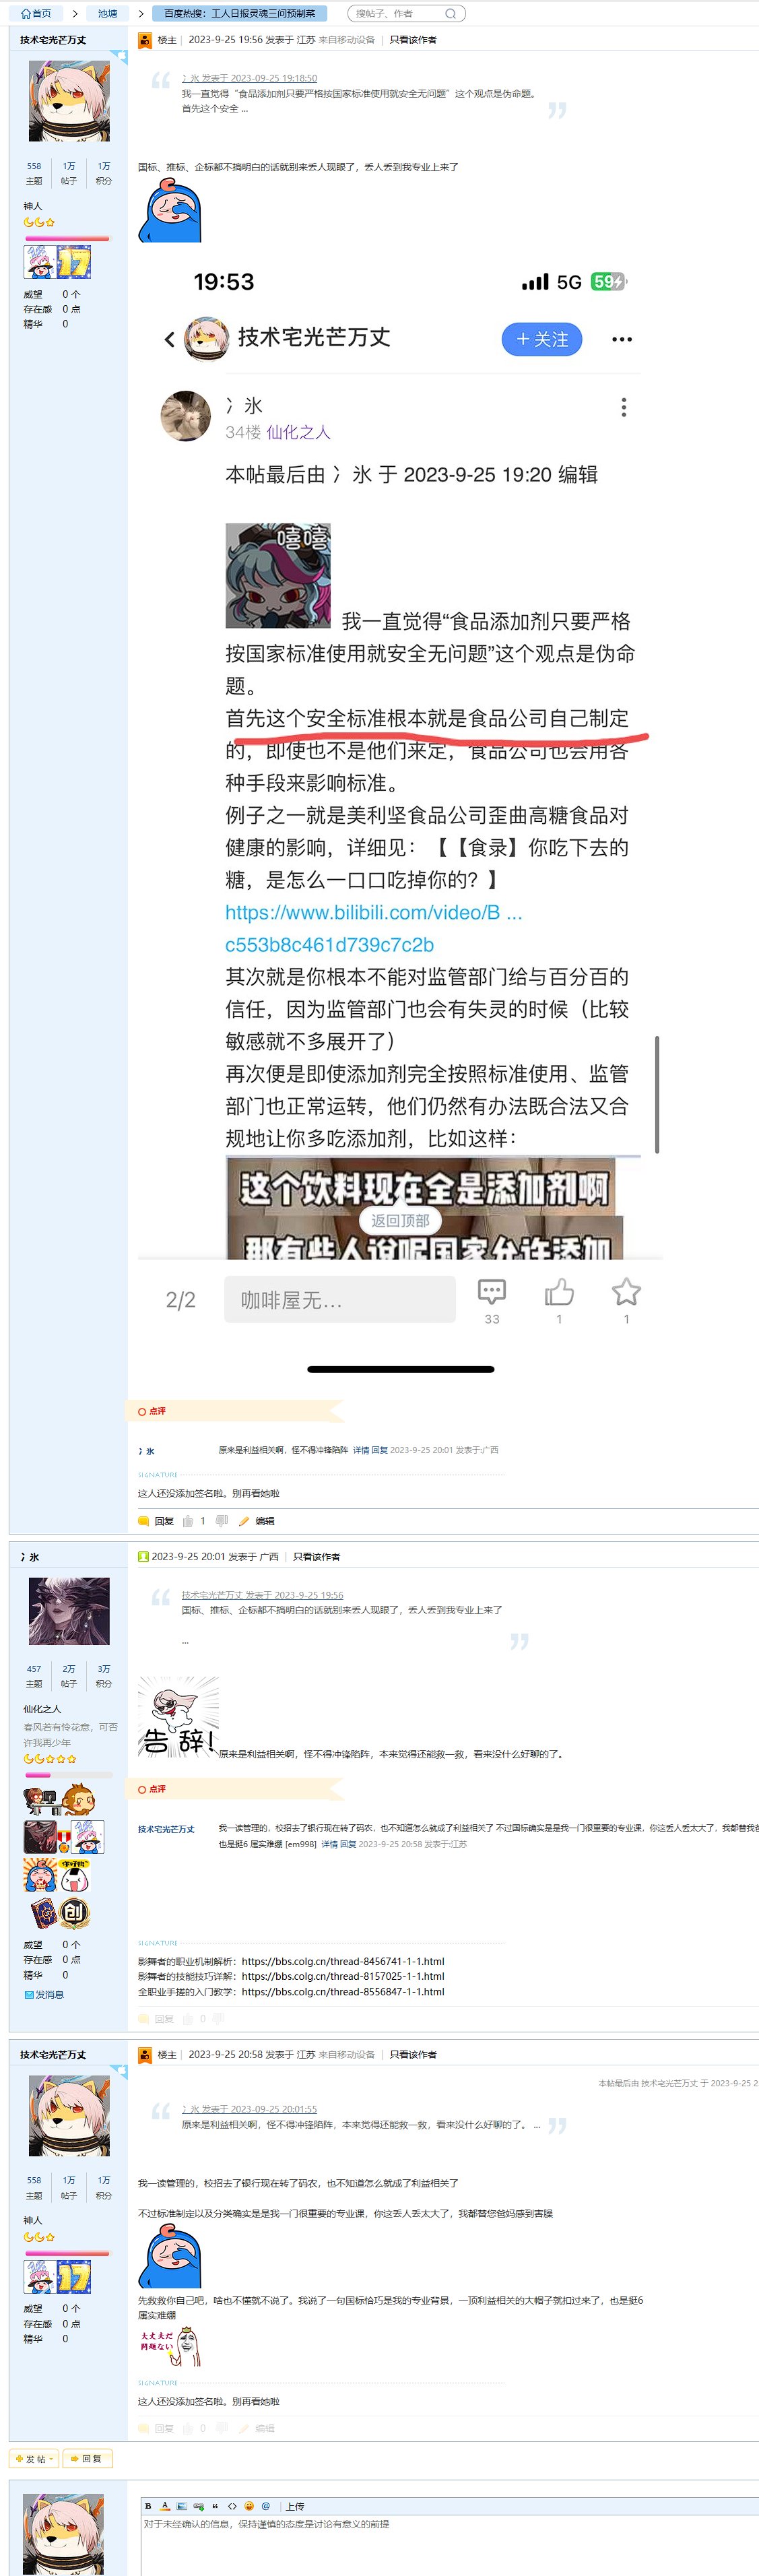Click 只看该作者 on the first post
Image resolution: width=759 pixels, height=2576 pixels.
click(413, 40)
